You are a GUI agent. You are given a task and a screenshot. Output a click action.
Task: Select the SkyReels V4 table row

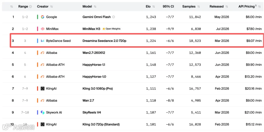click(x=132, y=112)
